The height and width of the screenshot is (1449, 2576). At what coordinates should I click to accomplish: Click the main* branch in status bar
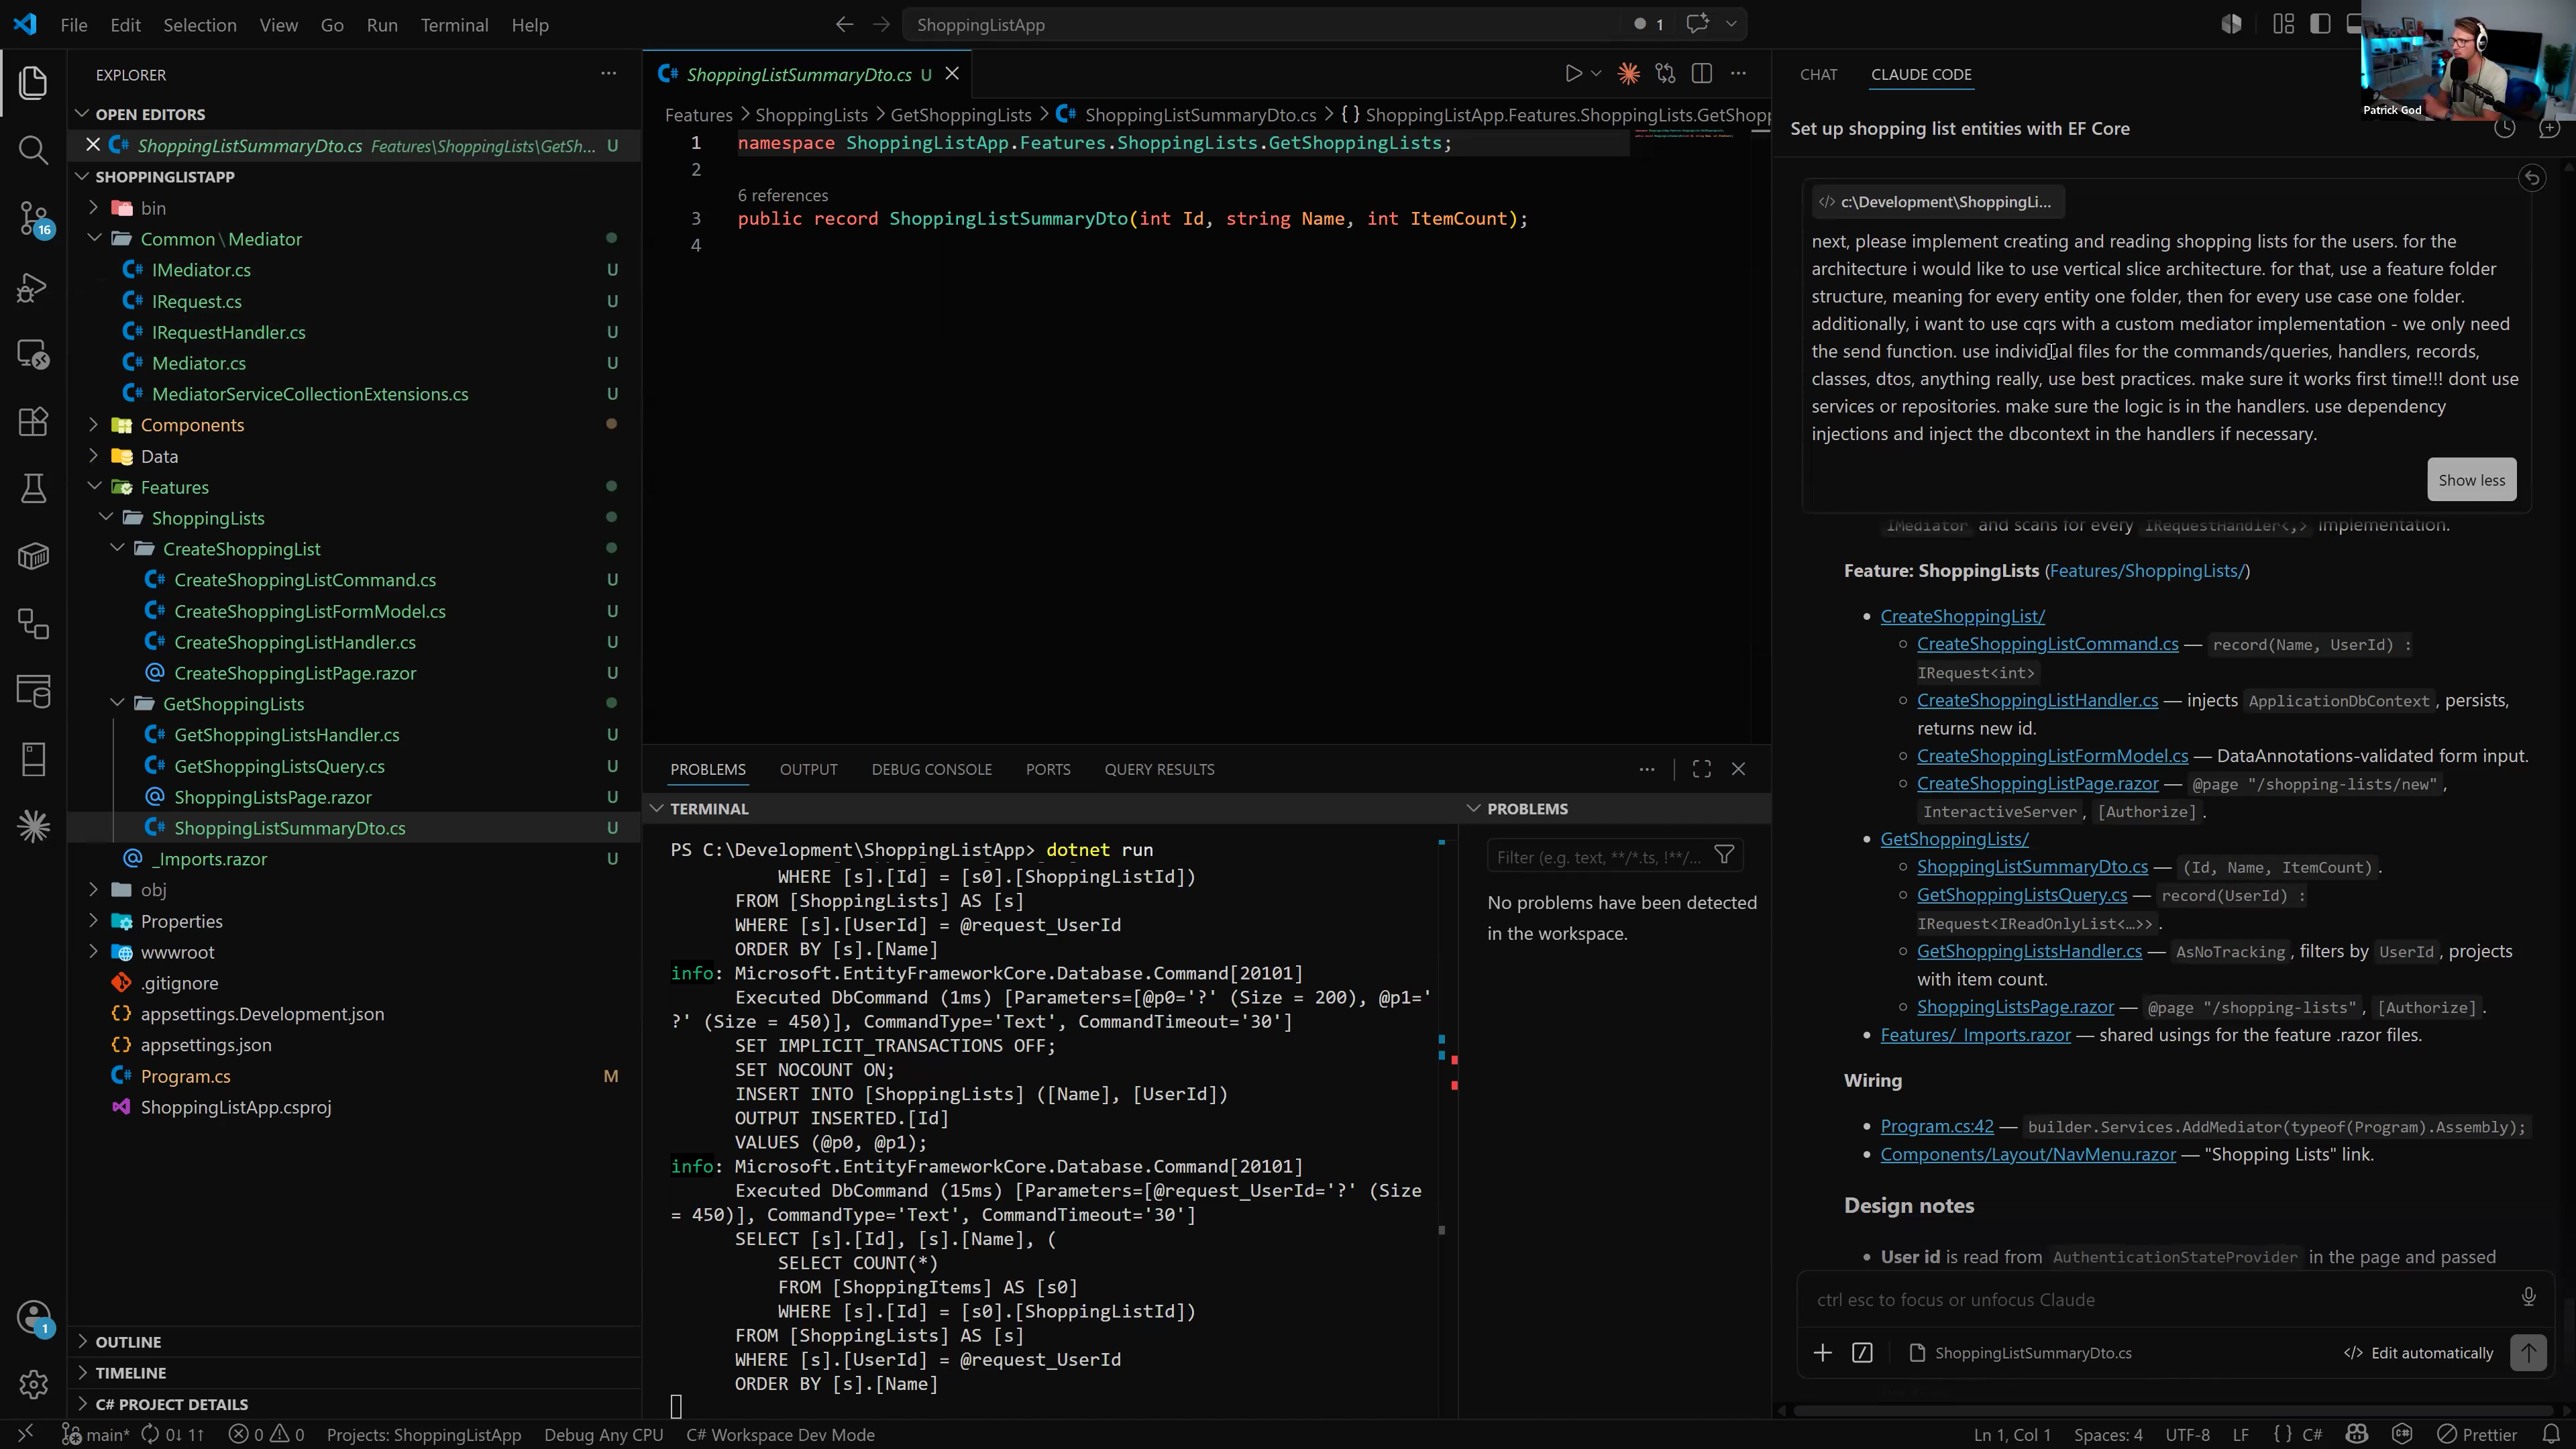pos(96,1435)
